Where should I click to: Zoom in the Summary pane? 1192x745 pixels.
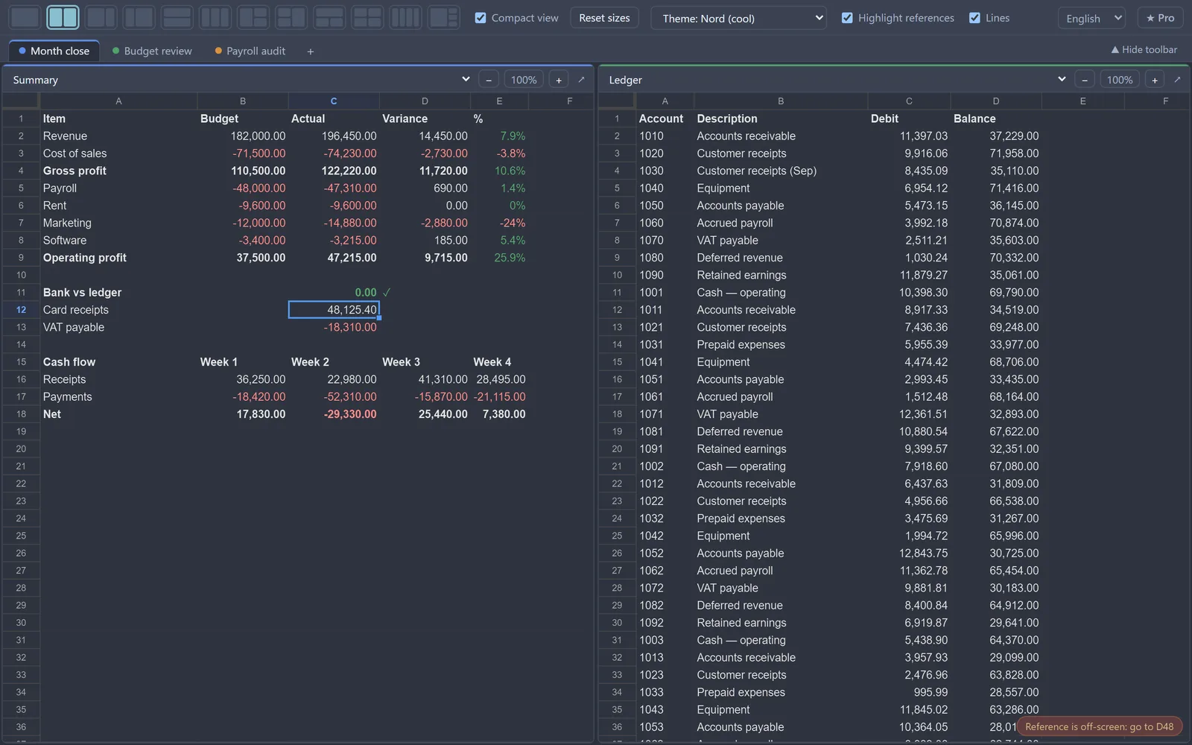pyautogui.click(x=559, y=80)
